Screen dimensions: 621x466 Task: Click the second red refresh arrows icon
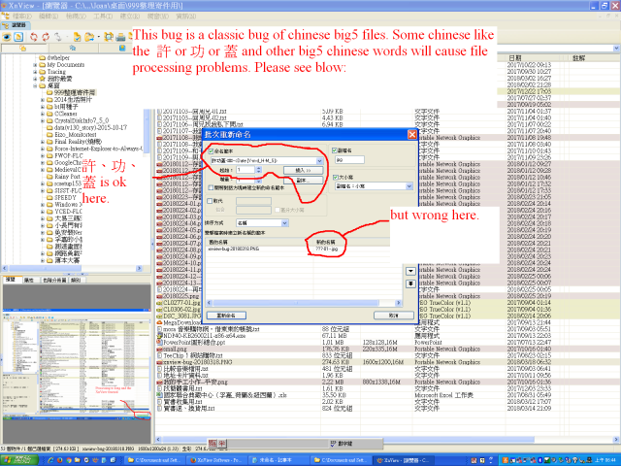coord(46,37)
